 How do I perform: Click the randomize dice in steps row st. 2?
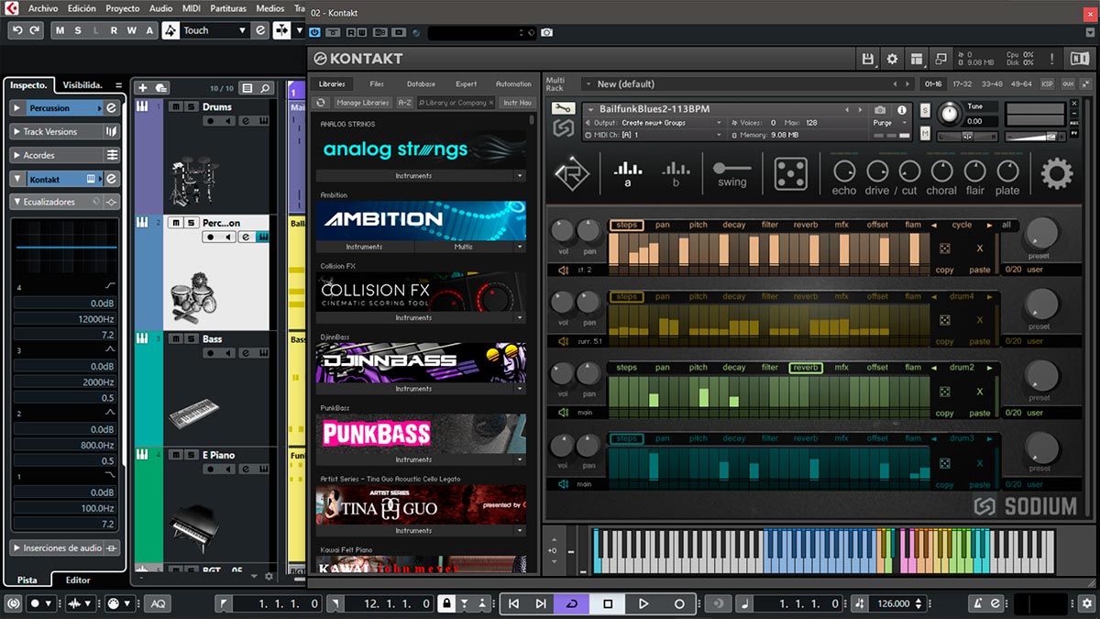click(945, 248)
